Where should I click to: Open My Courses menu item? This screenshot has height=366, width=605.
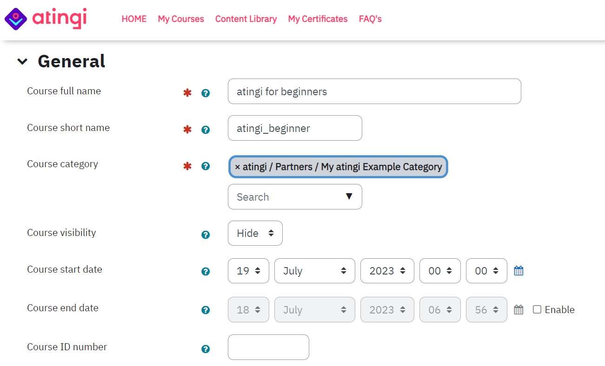click(x=181, y=19)
